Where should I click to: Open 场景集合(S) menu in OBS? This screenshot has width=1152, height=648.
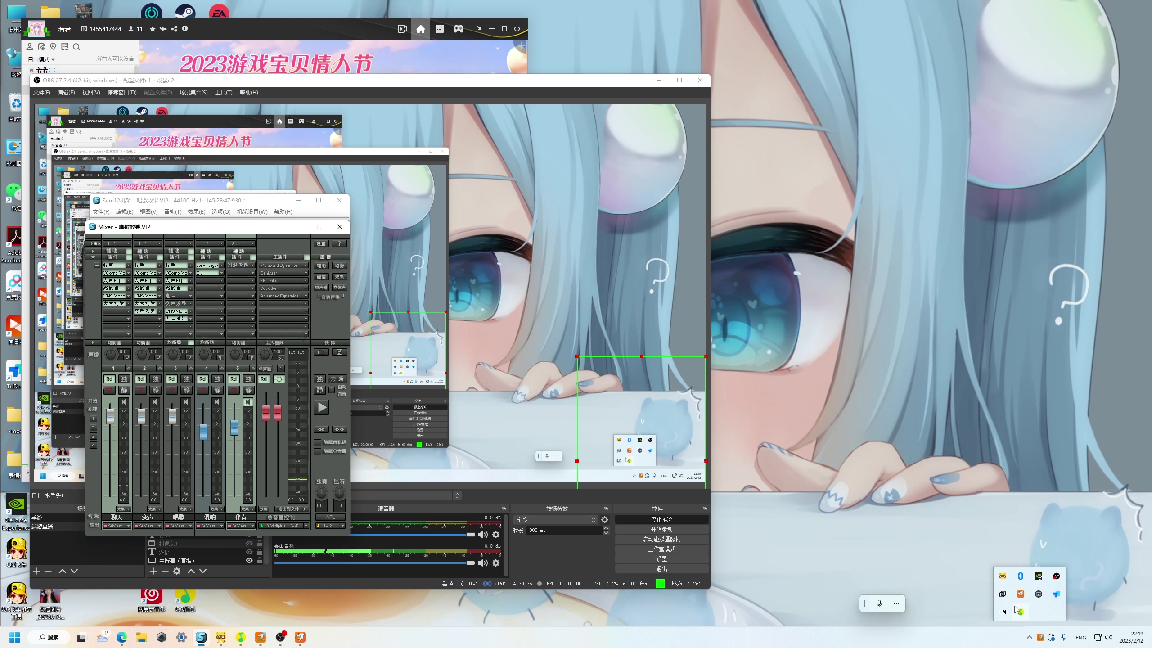coord(193,93)
